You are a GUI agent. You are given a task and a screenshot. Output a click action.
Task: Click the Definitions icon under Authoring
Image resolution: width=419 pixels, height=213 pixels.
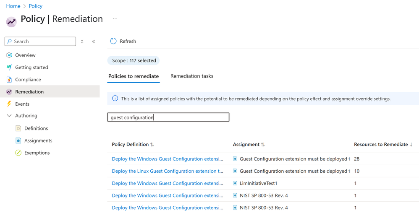pos(18,128)
